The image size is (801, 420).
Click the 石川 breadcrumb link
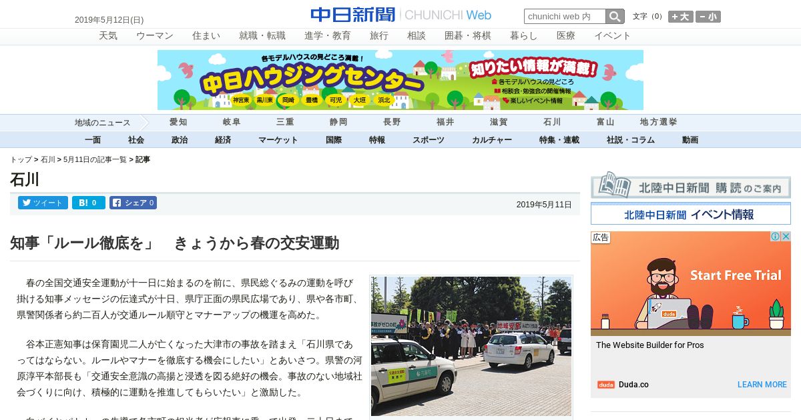point(48,160)
